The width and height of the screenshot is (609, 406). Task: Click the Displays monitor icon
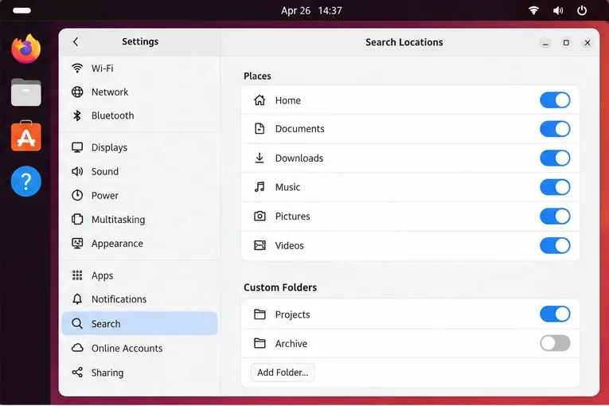pos(77,147)
